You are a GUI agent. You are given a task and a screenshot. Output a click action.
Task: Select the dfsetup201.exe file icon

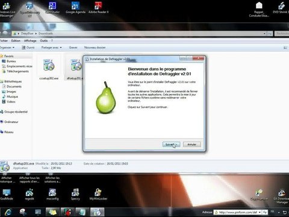(76, 65)
